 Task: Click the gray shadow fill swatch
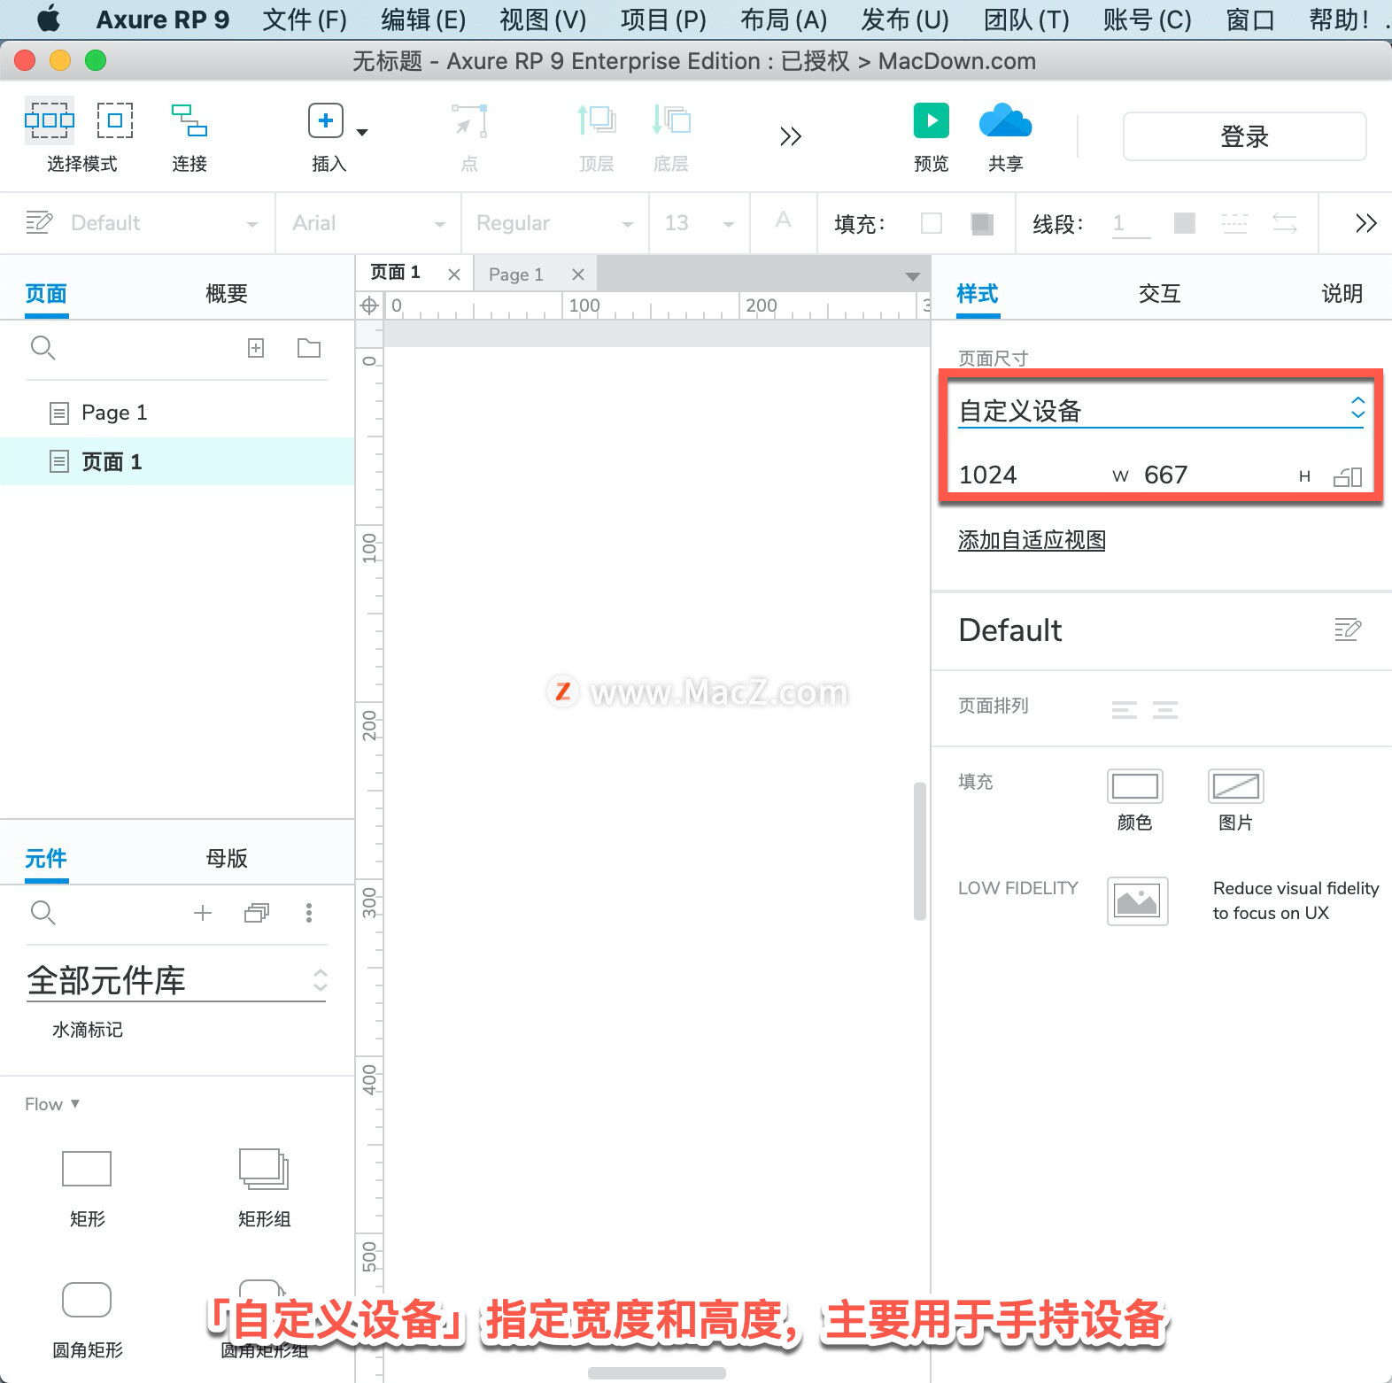(981, 223)
